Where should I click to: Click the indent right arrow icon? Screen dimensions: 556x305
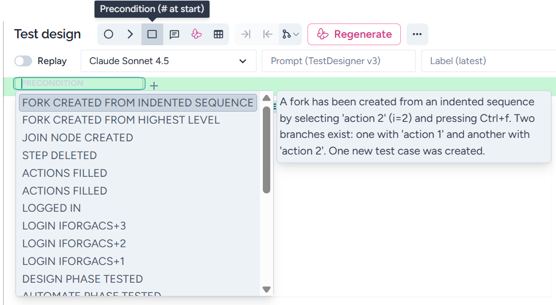(x=246, y=34)
